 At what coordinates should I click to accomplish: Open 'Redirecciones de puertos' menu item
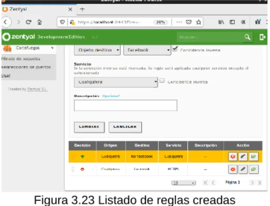tap(26, 67)
